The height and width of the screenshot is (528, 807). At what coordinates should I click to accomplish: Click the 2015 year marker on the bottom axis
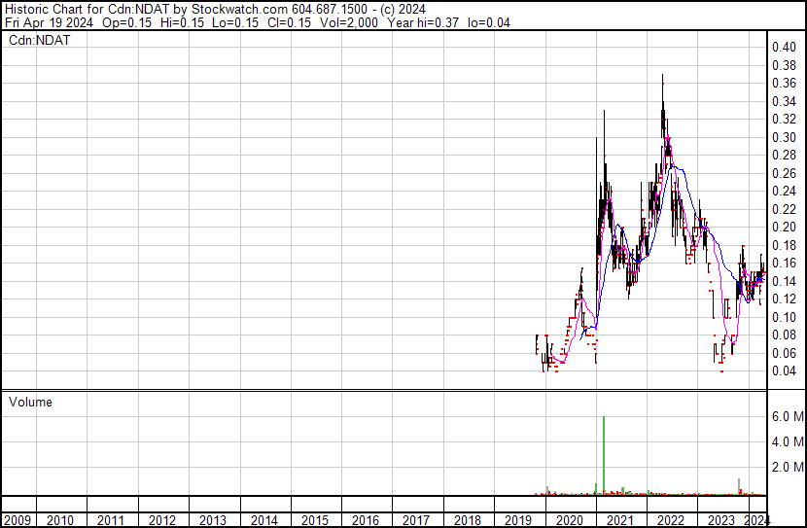[x=315, y=520]
